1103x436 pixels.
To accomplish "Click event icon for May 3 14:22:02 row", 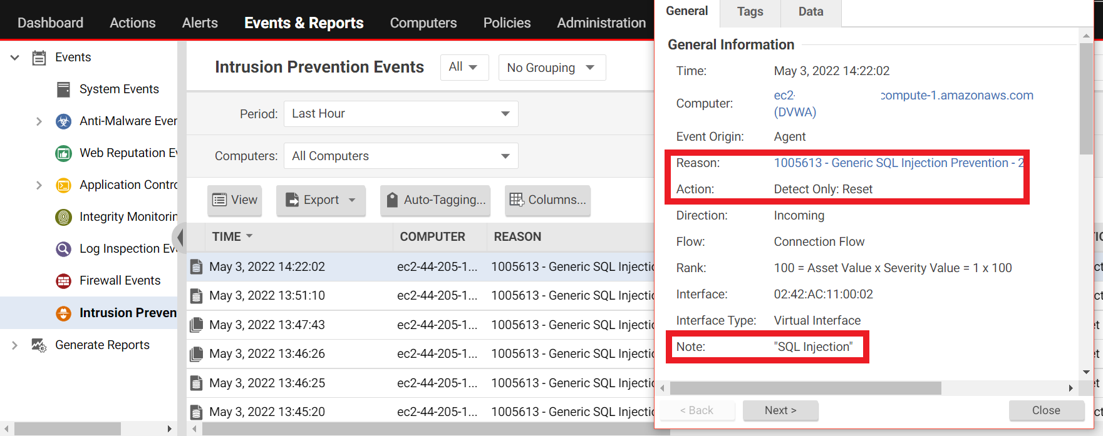I will tap(196, 266).
